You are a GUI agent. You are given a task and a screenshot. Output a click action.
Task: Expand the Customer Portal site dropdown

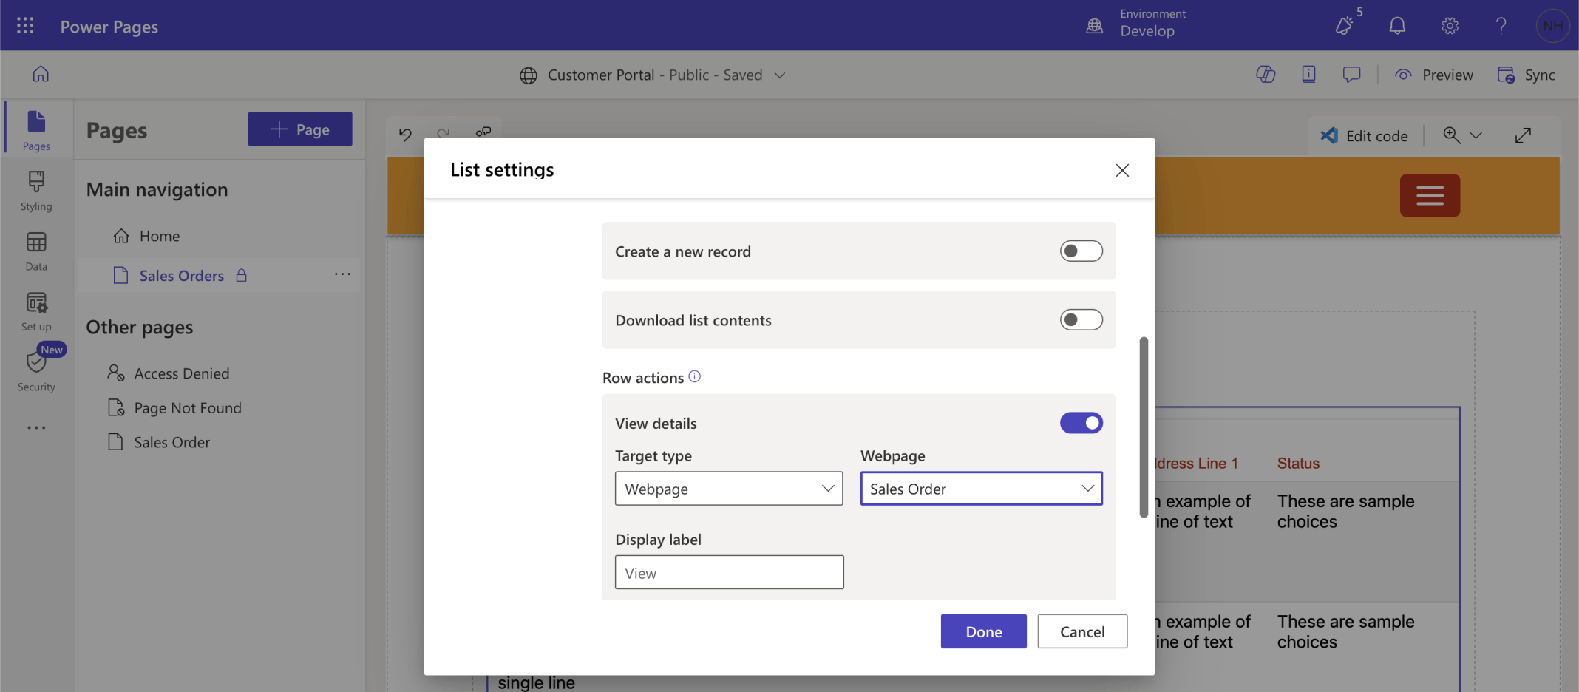tap(779, 75)
